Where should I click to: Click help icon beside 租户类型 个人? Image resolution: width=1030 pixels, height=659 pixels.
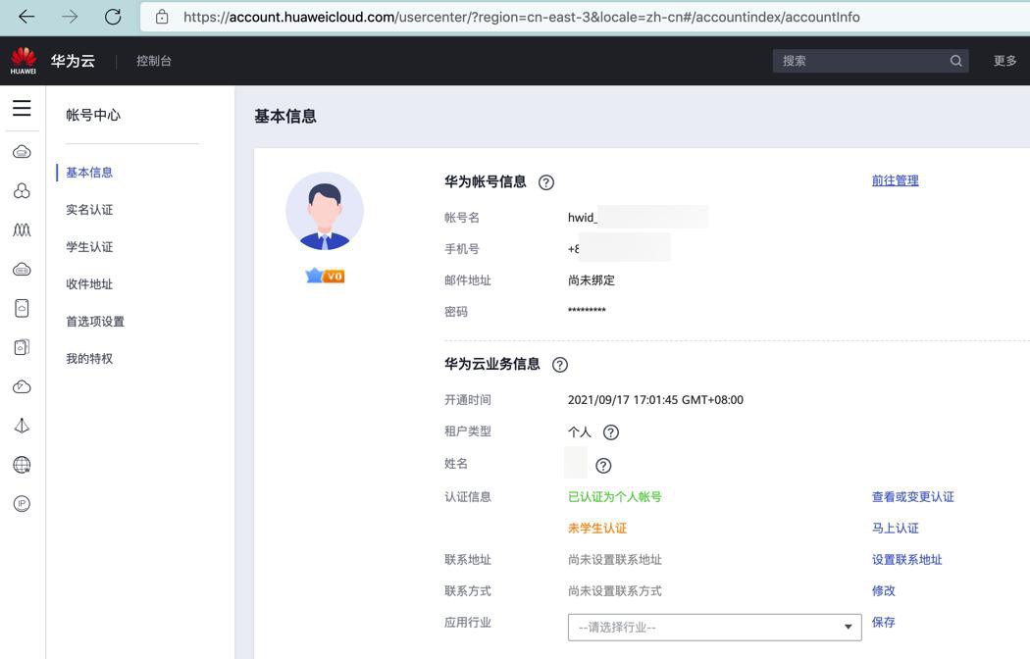pyautogui.click(x=611, y=432)
